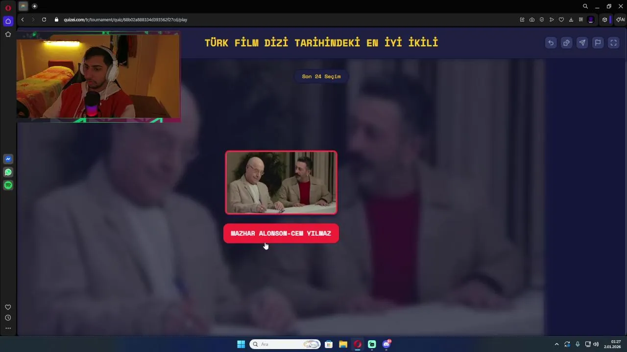Open the clock showing 01:27 2.01.2026

pyautogui.click(x=612, y=344)
